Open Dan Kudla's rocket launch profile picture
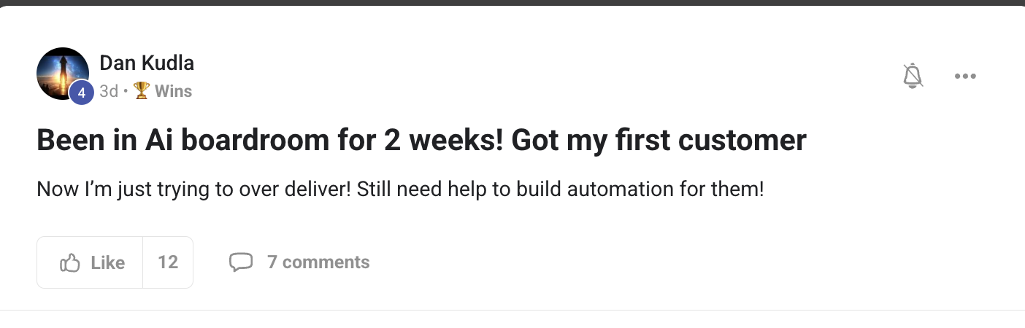The image size is (1025, 328). click(63, 74)
